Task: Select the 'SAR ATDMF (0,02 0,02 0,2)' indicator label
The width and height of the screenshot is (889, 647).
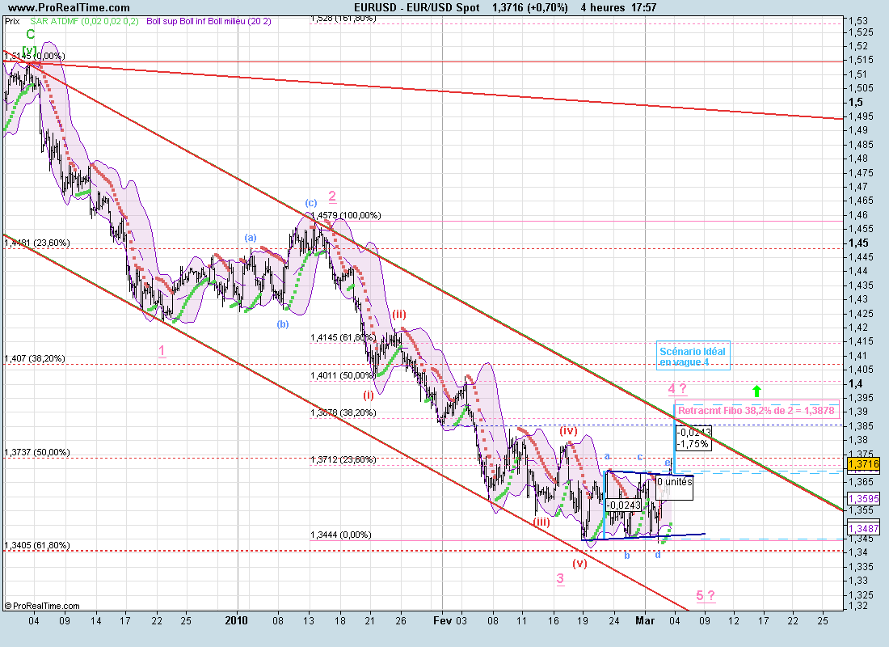Action: pos(84,22)
